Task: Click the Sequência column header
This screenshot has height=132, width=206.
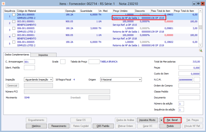Action: 10,11
